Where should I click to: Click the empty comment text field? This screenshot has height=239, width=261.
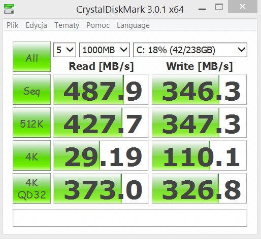click(130, 218)
